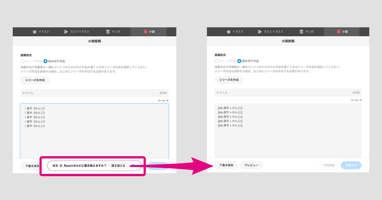Click the 小説投稿 heading in the left panel

click(95, 41)
